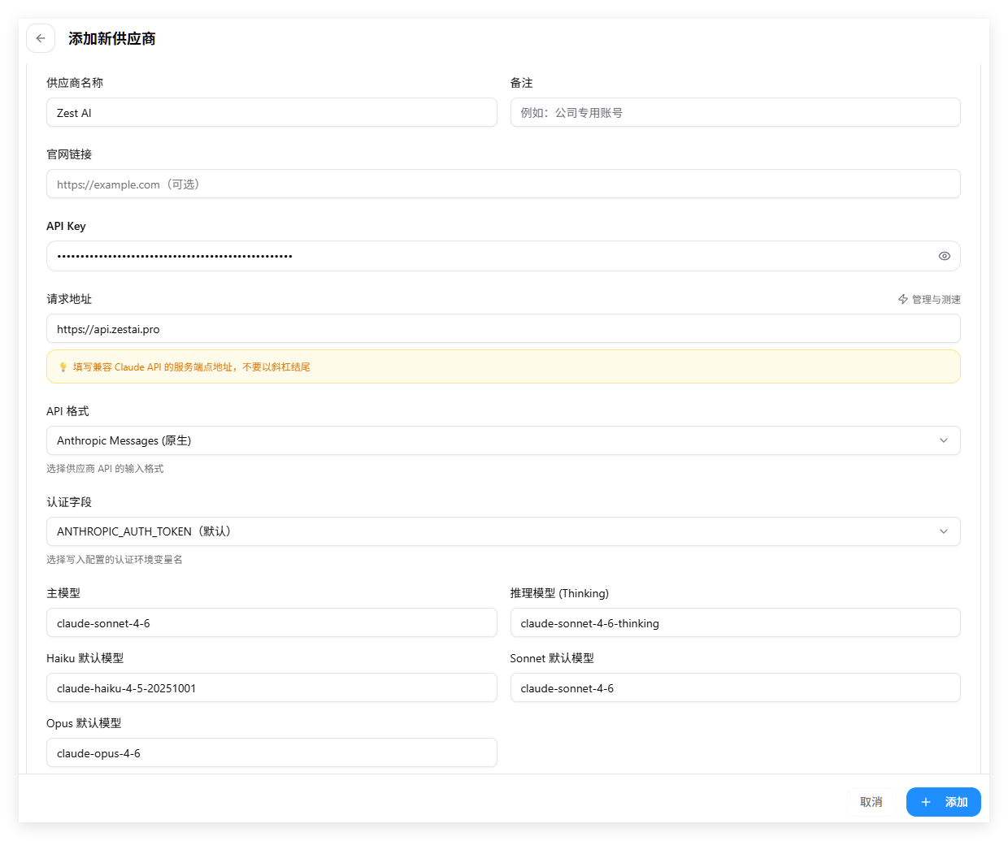Click inside the API Key field

click(488, 256)
